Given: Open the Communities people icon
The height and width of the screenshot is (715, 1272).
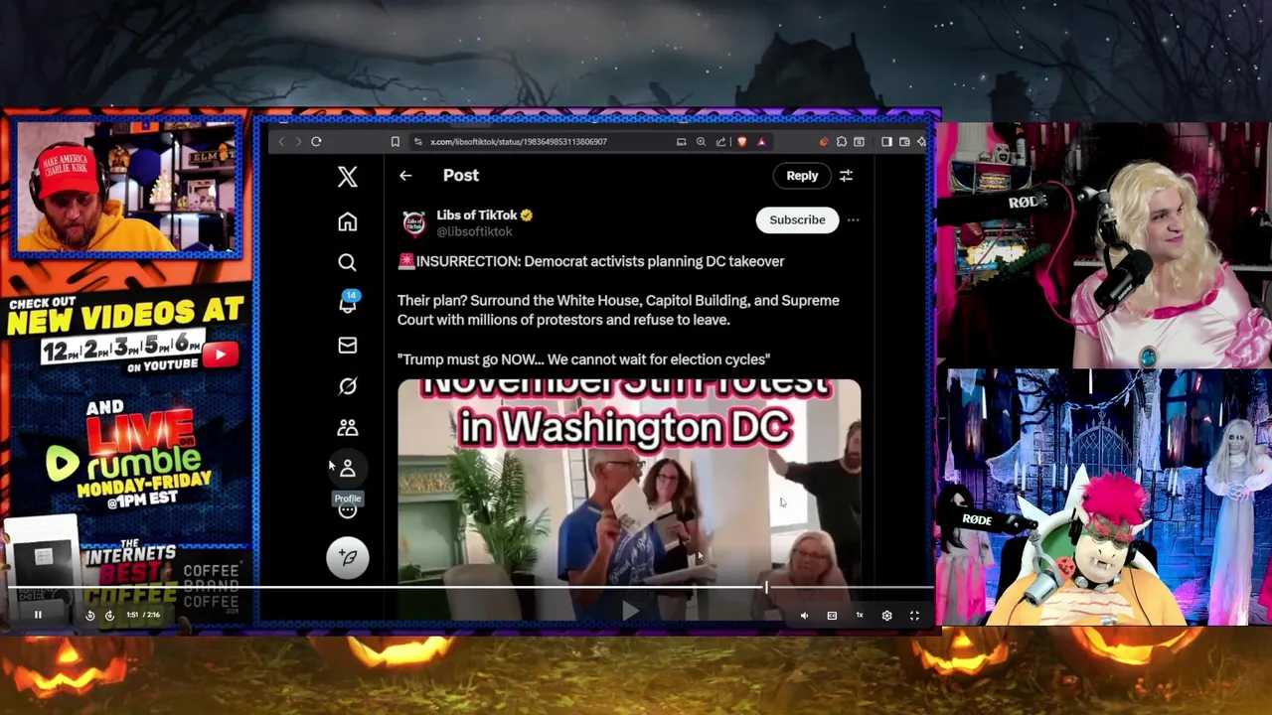Looking at the screenshot, I should (347, 427).
